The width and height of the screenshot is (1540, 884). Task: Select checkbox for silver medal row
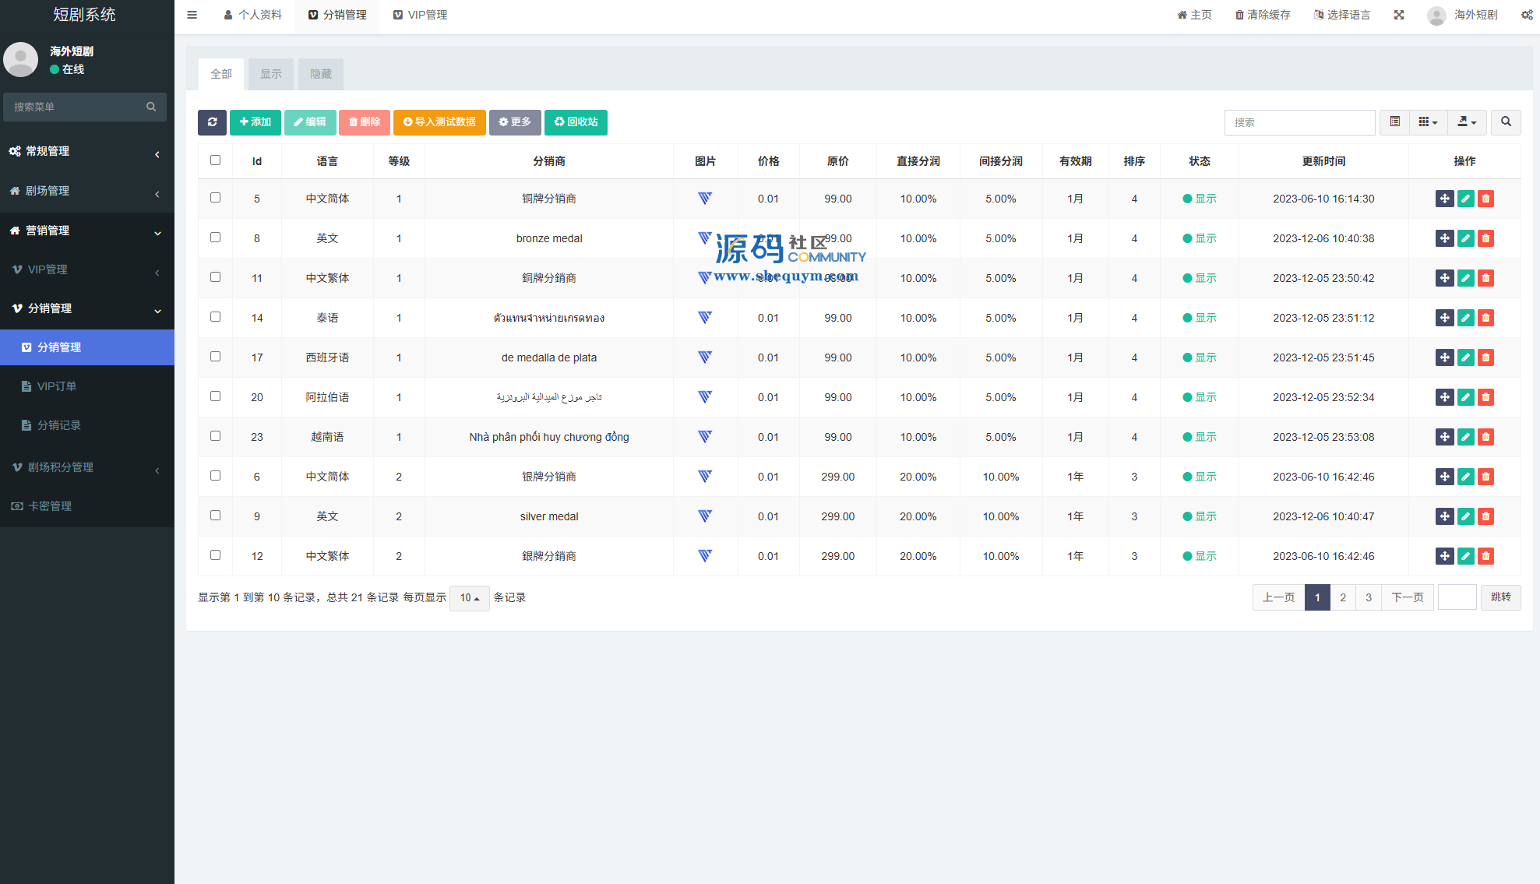coord(216,516)
